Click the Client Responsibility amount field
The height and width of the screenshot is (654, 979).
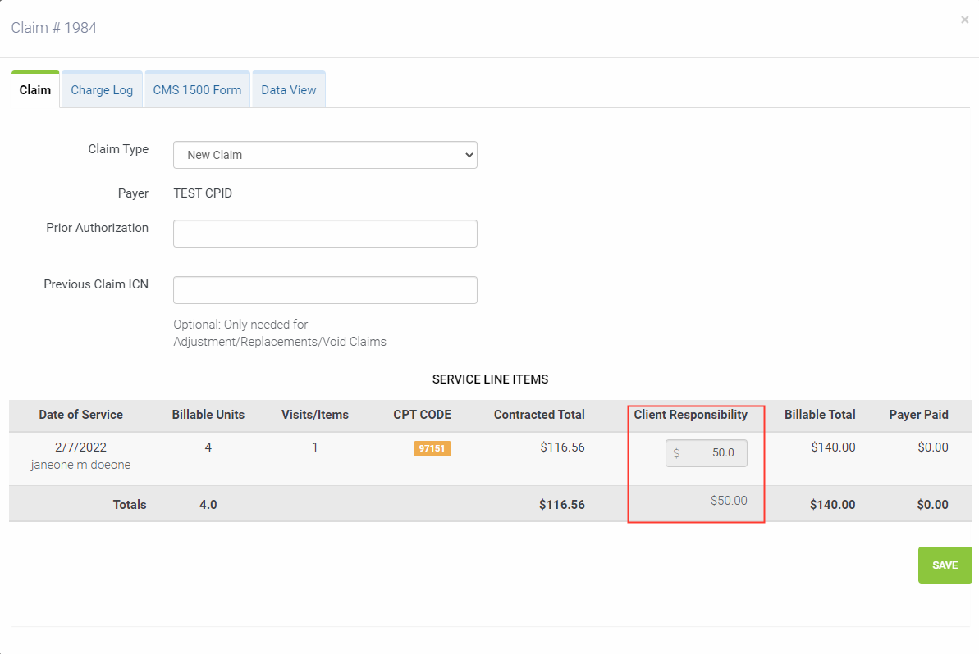pos(707,453)
